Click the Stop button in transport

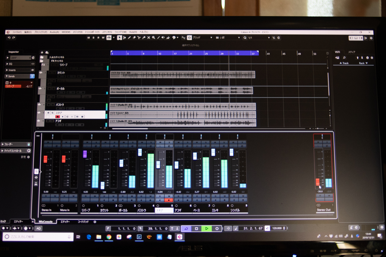(196, 228)
